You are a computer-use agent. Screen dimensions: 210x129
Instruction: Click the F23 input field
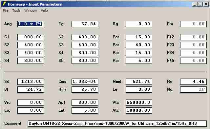193,45
